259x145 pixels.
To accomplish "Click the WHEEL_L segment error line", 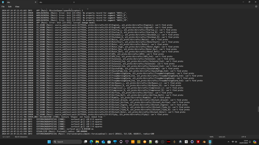I will 64,13.
